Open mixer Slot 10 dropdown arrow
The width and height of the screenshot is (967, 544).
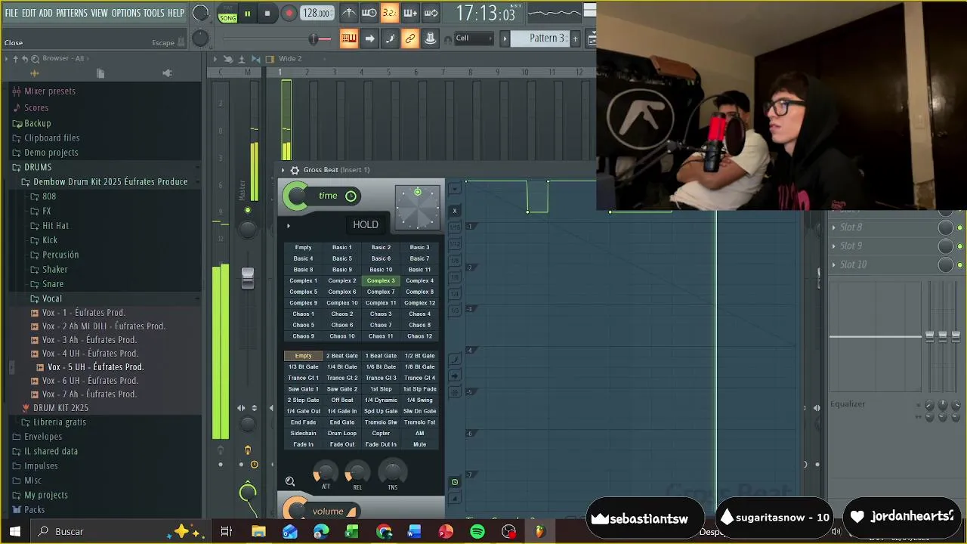(x=834, y=264)
